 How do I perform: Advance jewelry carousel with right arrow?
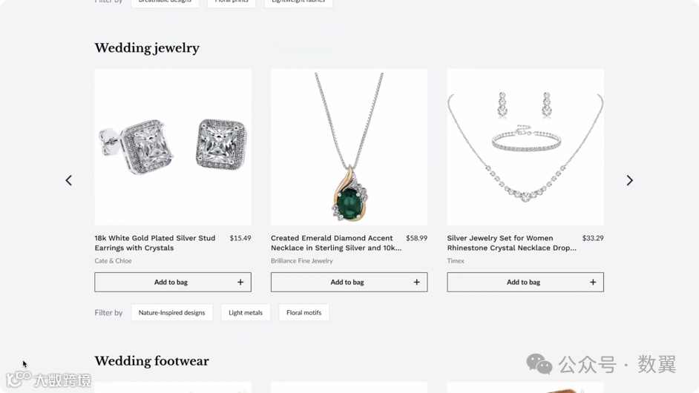click(629, 180)
